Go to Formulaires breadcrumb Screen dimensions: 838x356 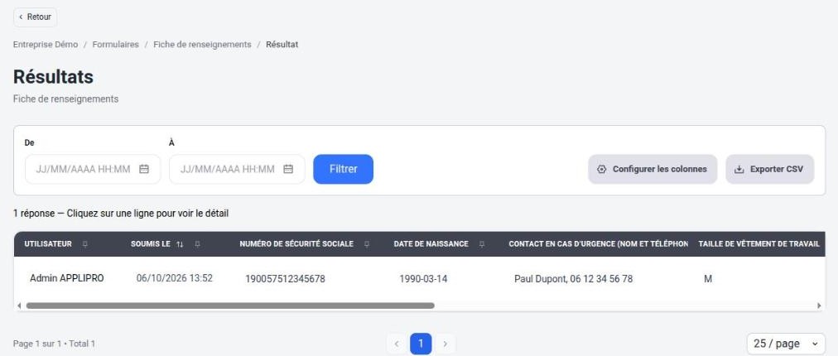point(115,45)
